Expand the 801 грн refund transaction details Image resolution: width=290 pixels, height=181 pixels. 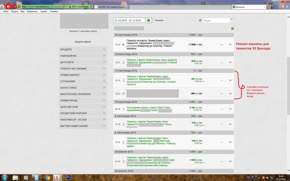pos(230,80)
